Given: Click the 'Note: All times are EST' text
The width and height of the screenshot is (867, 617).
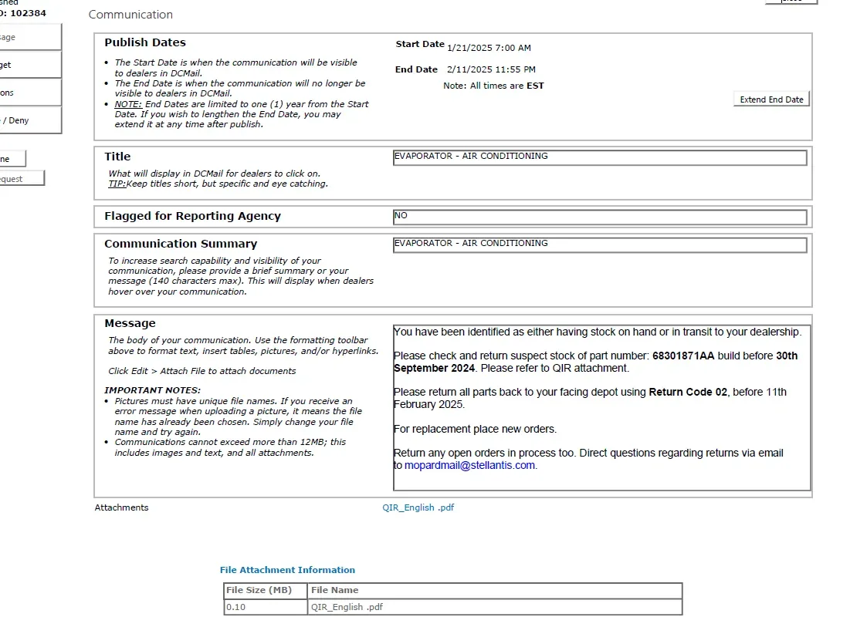Looking at the screenshot, I should pyautogui.click(x=493, y=86).
